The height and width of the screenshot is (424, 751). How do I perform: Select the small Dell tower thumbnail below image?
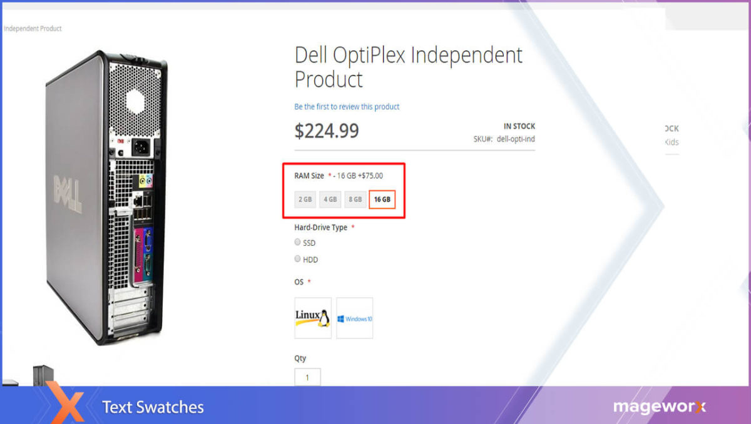click(x=43, y=375)
